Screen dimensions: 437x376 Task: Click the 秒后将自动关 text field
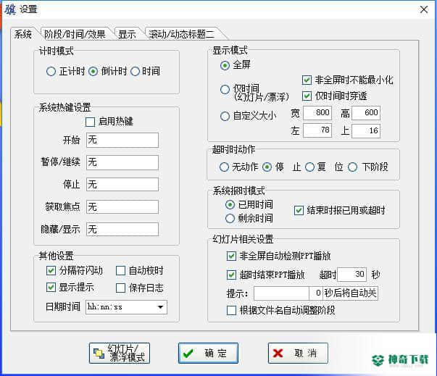coord(350,293)
